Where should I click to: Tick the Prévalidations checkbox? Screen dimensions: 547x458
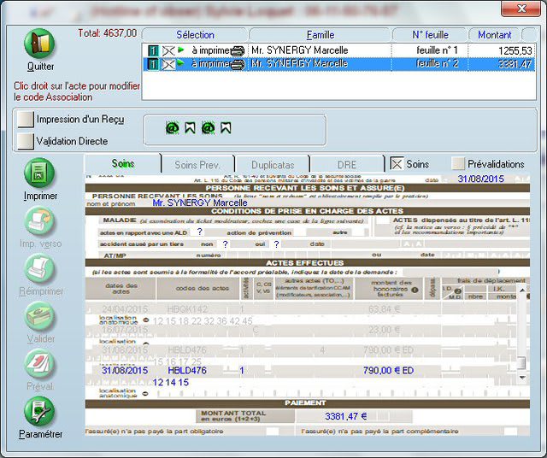pos(459,163)
